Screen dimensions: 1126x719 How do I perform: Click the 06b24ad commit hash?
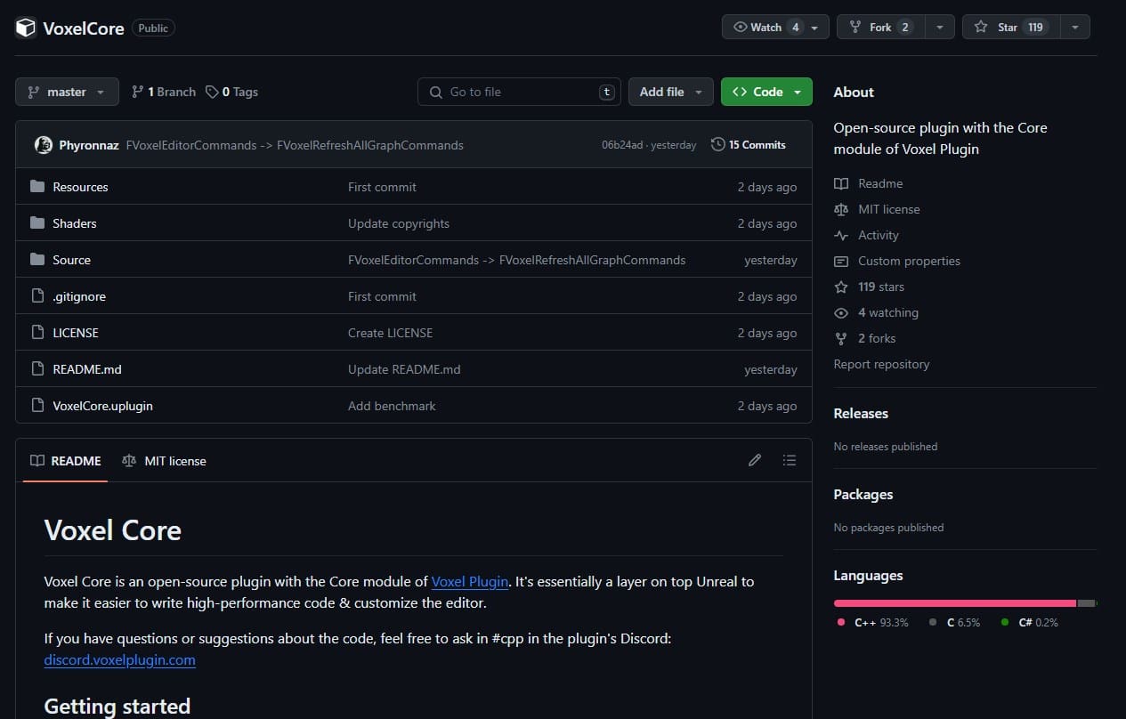621,145
